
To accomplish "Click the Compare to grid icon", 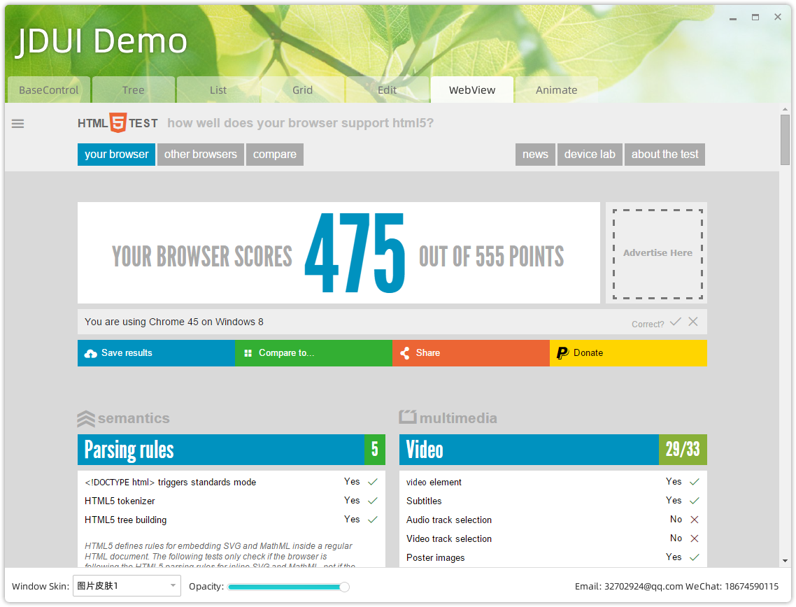I will tap(248, 353).
